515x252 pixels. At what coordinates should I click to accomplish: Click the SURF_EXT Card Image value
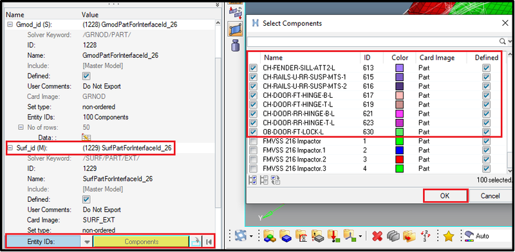tap(98, 220)
